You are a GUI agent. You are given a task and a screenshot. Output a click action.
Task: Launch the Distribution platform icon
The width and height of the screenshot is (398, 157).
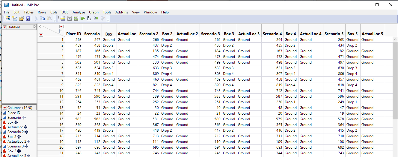coord(82,19)
